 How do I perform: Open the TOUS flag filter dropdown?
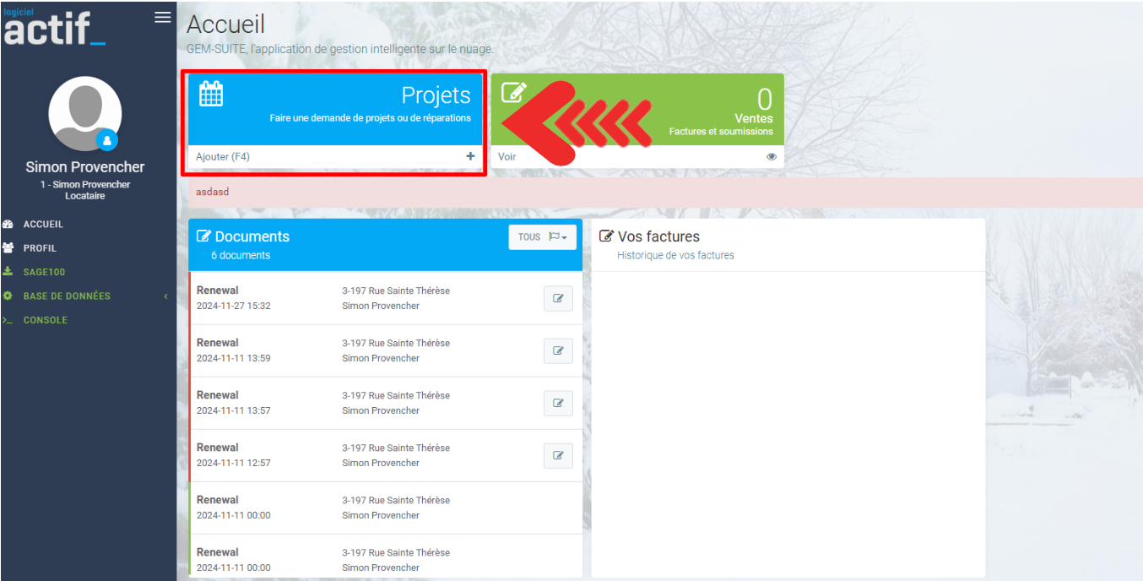click(543, 237)
